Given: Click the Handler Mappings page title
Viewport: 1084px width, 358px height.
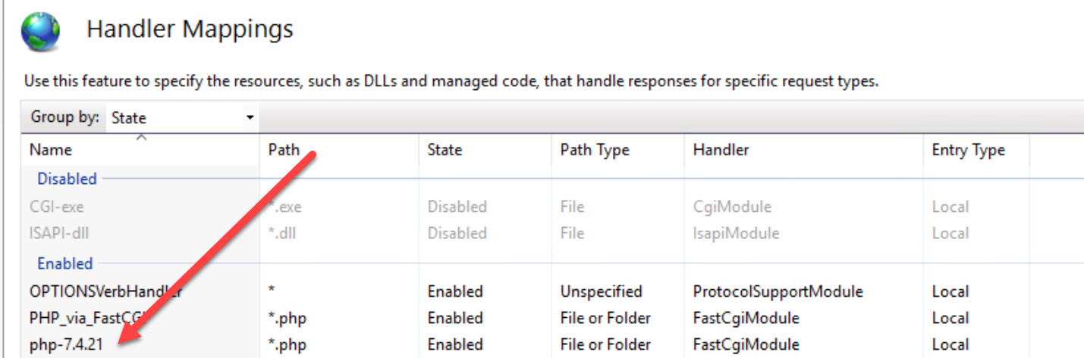Looking at the screenshot, I should pos(190,30).
